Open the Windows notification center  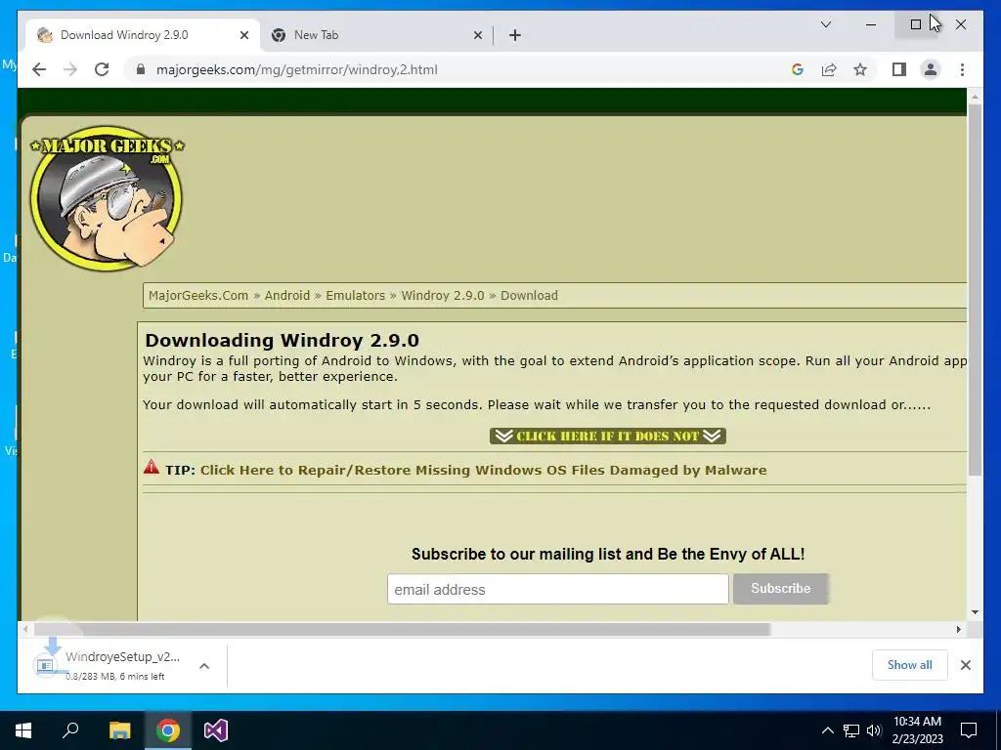969,730
